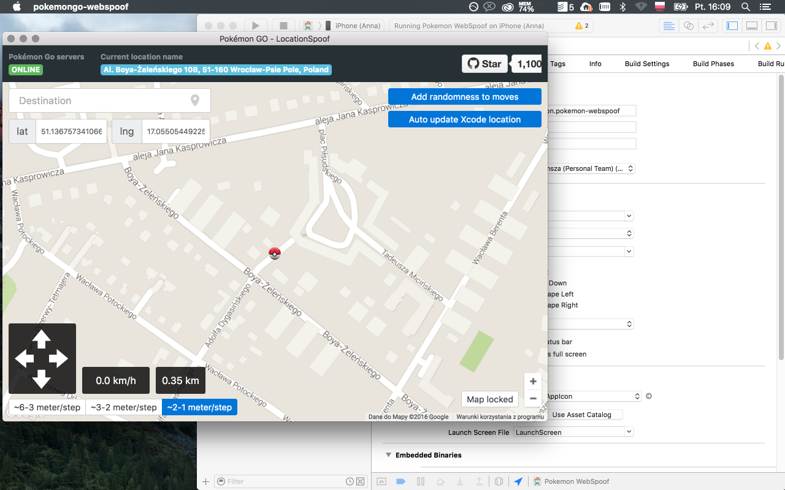This screenshot has height=490, width=785.
Task: Switch to the Tags tab in Xcode
Action: 558,64
